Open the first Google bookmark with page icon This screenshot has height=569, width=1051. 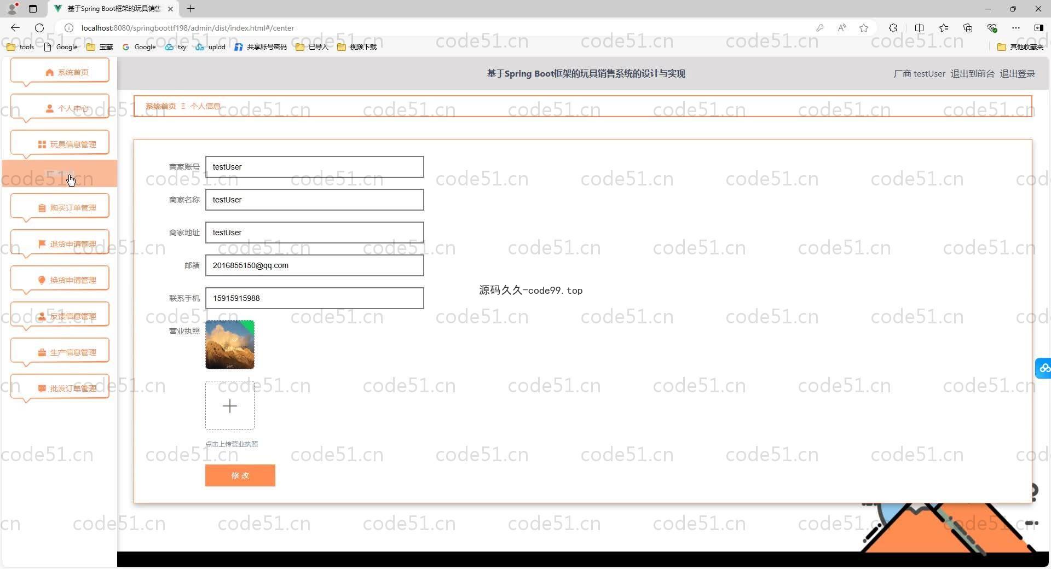(61, 47)
